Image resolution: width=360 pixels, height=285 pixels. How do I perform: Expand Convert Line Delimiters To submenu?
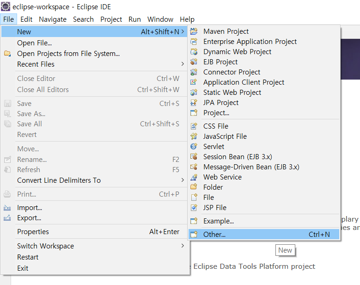click(x=183, y=180)
